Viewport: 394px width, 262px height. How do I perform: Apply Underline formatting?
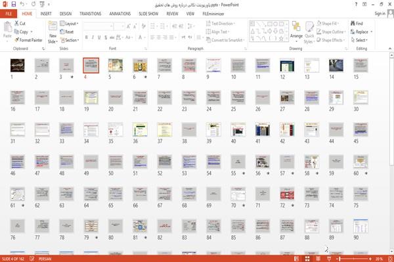99,37
